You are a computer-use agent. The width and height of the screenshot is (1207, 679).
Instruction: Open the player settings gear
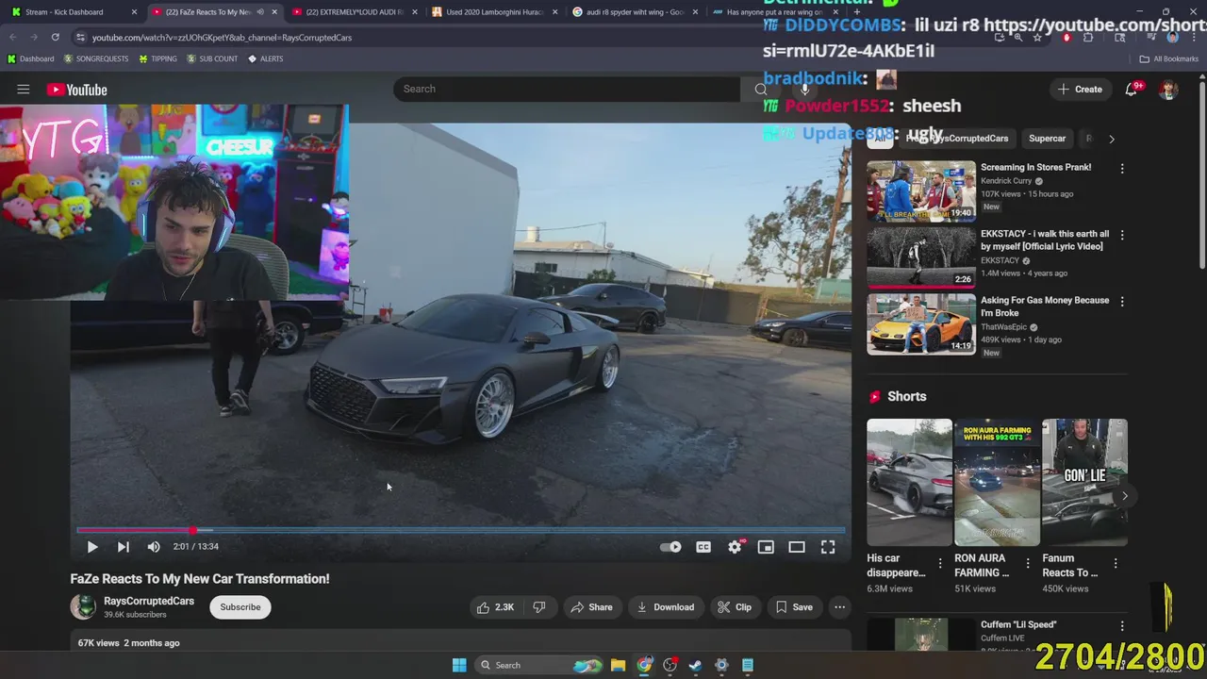[x=735, y=547]
